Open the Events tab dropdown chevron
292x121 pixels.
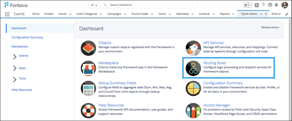click(70, 14)
